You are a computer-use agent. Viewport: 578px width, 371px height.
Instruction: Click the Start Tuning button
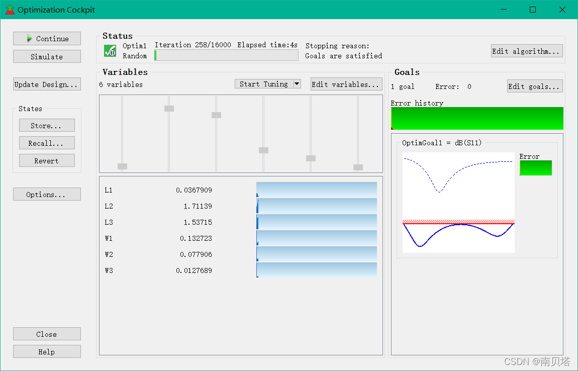click(264, 84)
